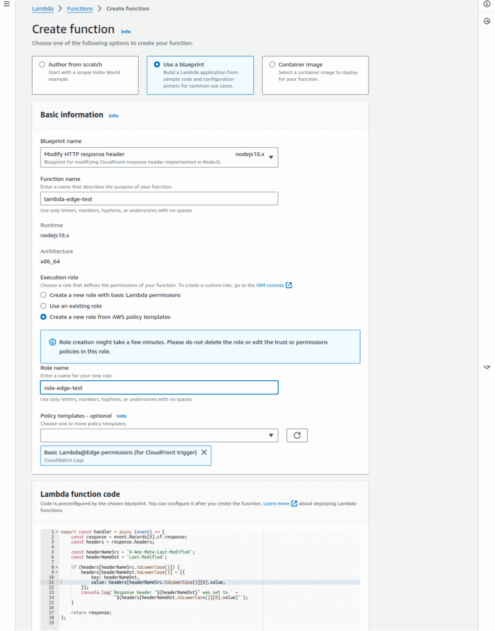This screenshot has width=495, height=631.
Task: Open the Info link next to Create function
Action: (126, 31)
